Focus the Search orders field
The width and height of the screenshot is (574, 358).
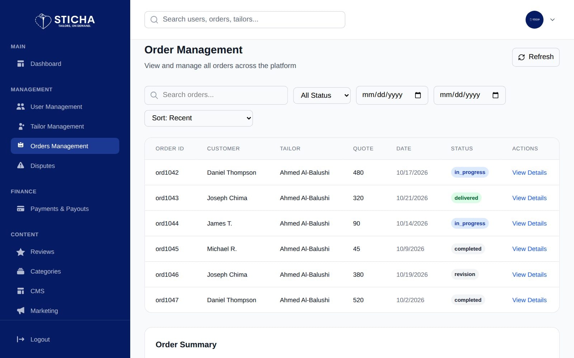pyautogui.click(x=216, y=95)
